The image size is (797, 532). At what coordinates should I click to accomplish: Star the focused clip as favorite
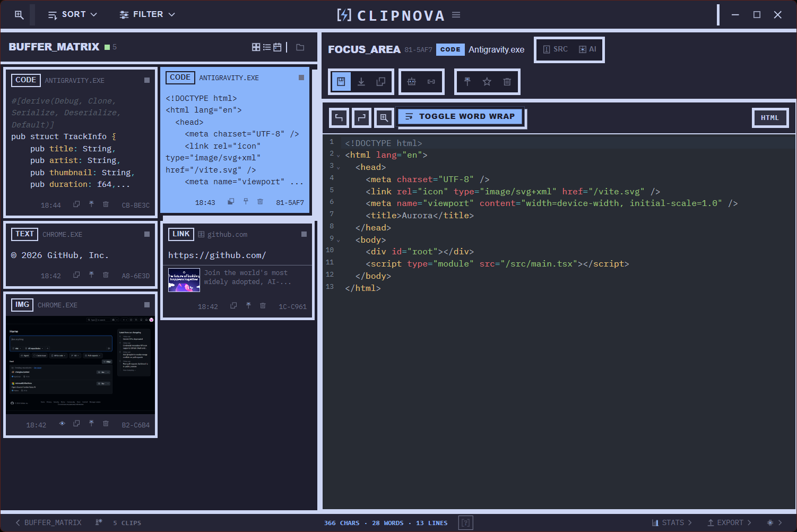(x=487, y=82)
